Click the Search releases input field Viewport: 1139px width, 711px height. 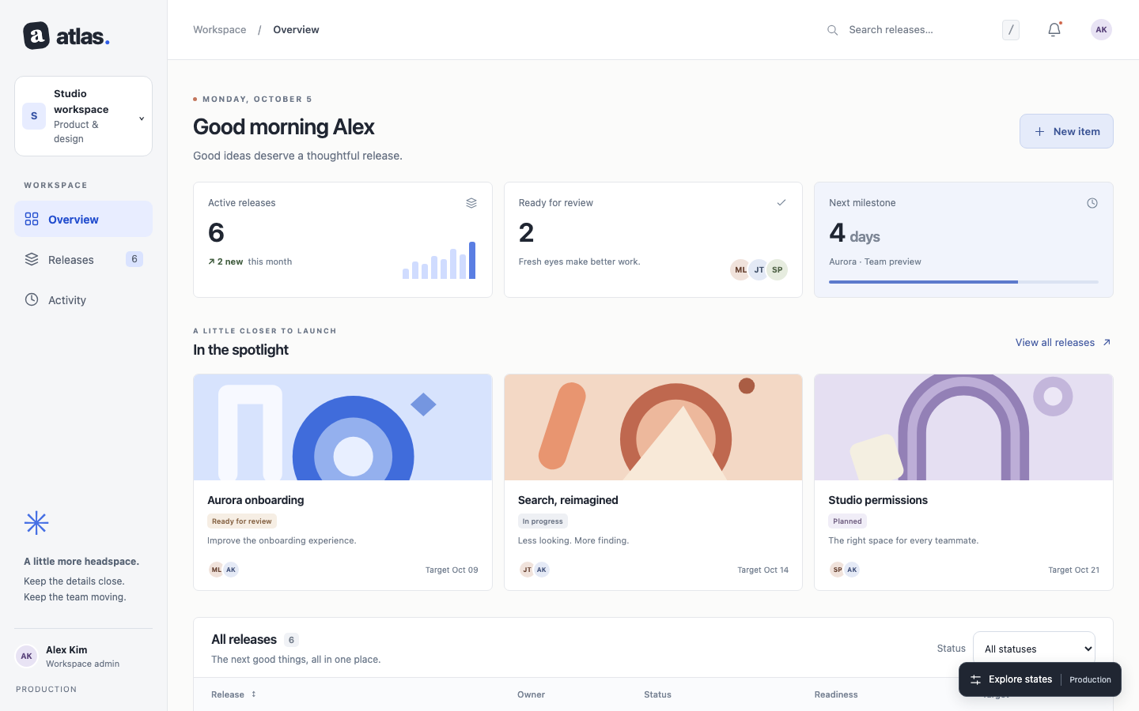pyautogui.click(x=918, y=30)
